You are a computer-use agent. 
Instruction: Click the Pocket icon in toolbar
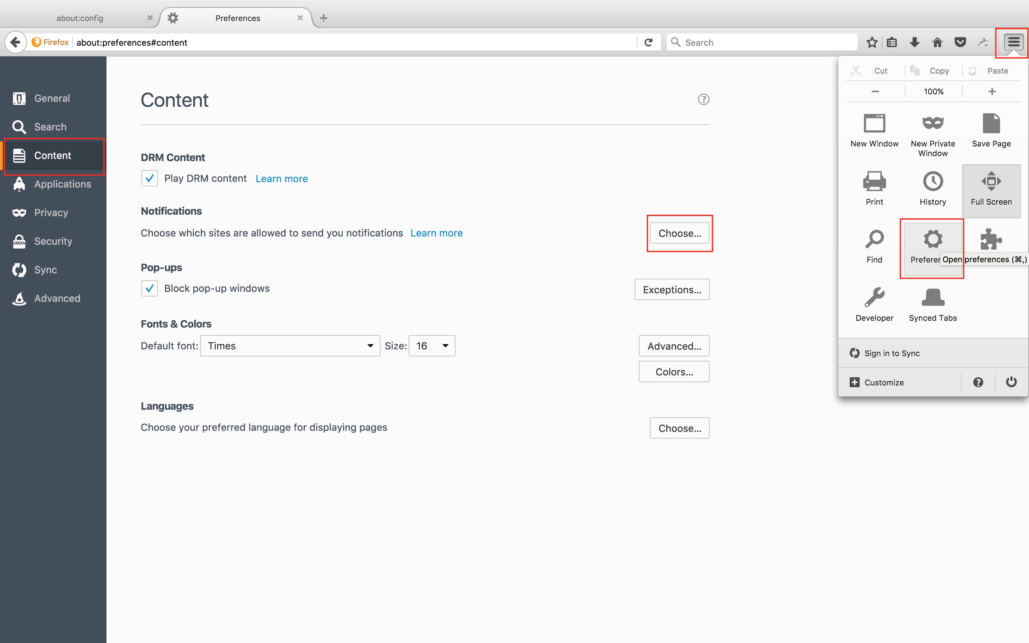[960, 42]
